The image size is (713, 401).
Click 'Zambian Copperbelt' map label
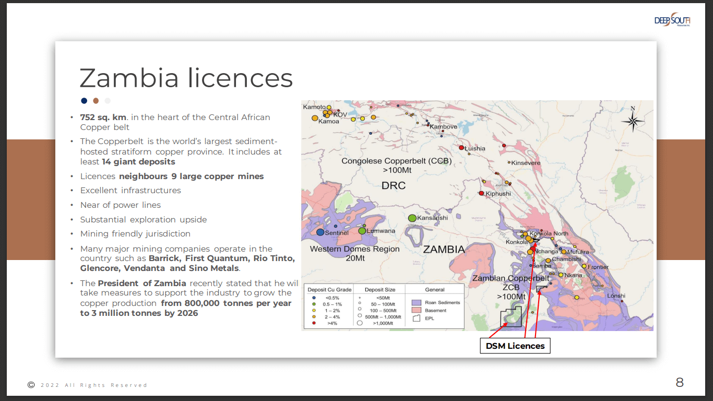click(510, 278)
